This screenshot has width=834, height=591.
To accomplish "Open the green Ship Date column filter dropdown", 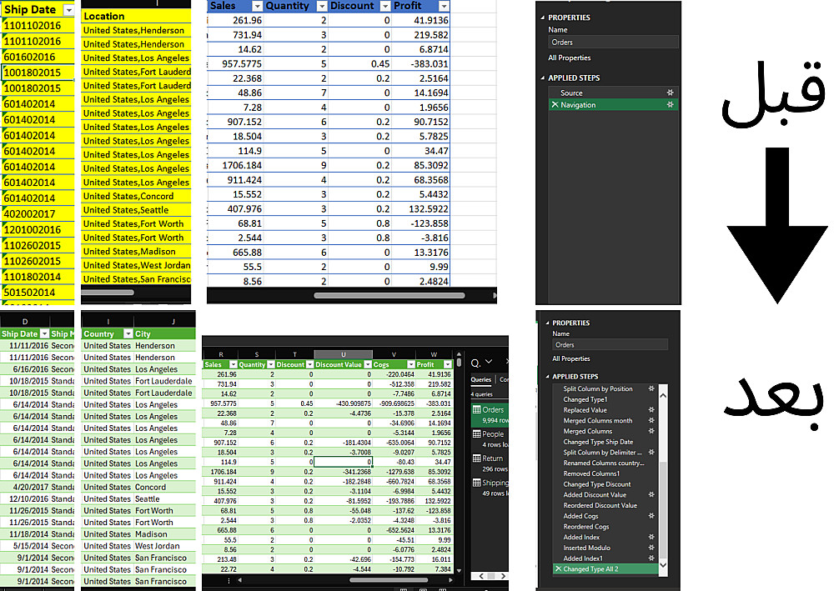I will tap(45, 333).
